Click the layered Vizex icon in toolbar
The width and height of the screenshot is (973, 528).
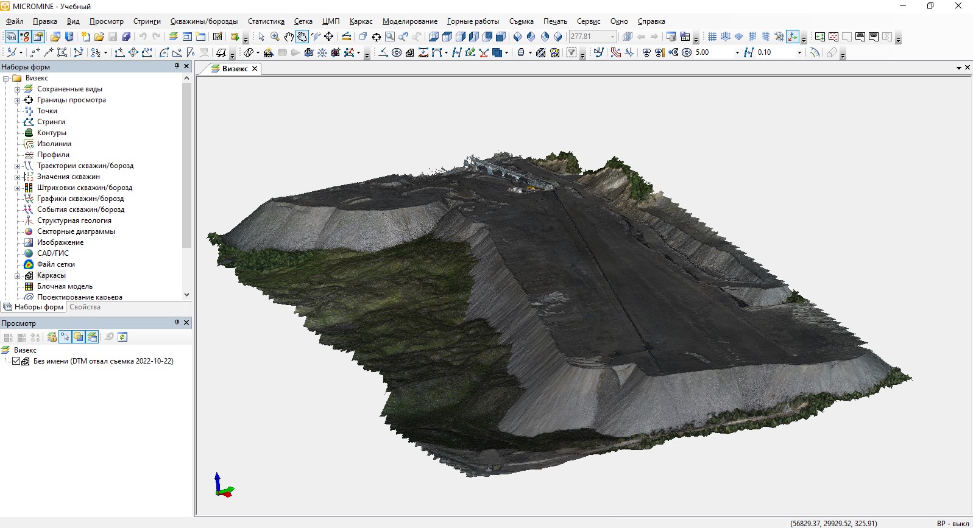tap(173, 37)
